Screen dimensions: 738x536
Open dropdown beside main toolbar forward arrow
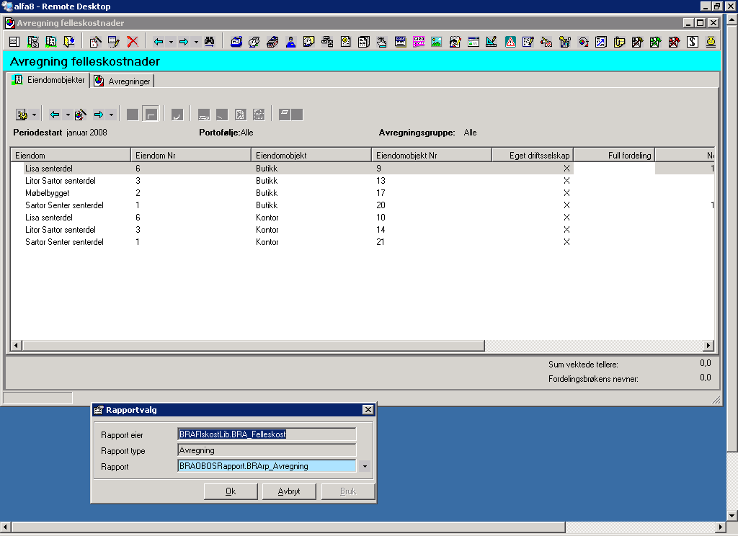coord(196,42)
